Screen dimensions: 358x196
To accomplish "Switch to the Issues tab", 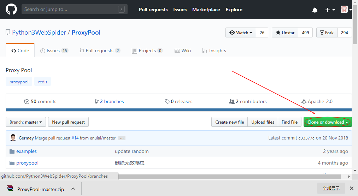I will [54, 51].
